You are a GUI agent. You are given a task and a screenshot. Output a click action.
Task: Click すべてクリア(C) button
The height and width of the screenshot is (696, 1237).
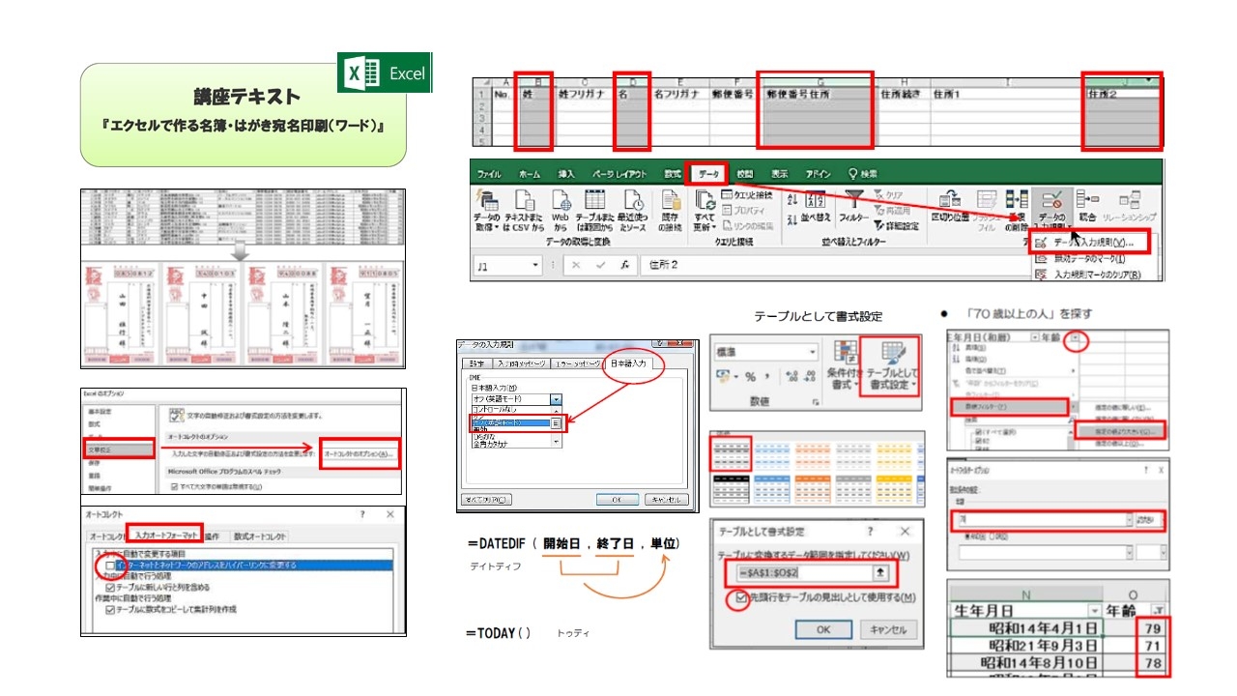[487, 500]
